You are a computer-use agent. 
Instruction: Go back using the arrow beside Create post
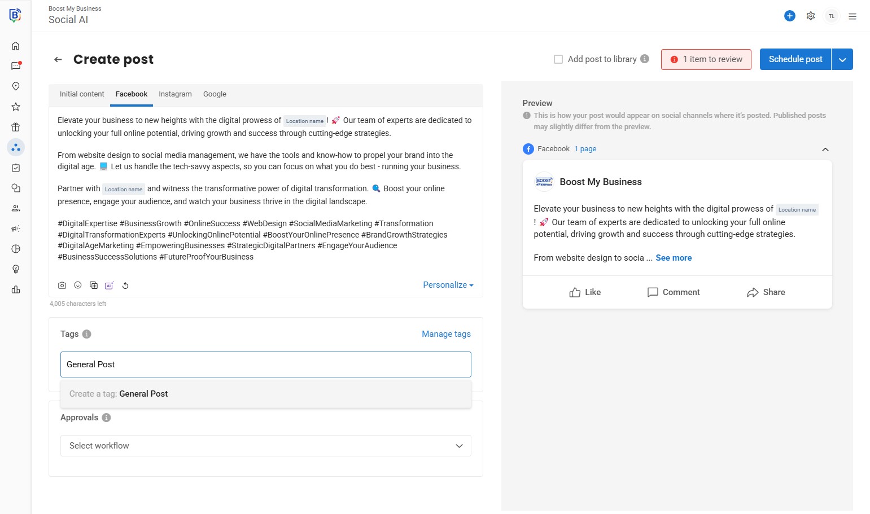(x=58, y=59)
